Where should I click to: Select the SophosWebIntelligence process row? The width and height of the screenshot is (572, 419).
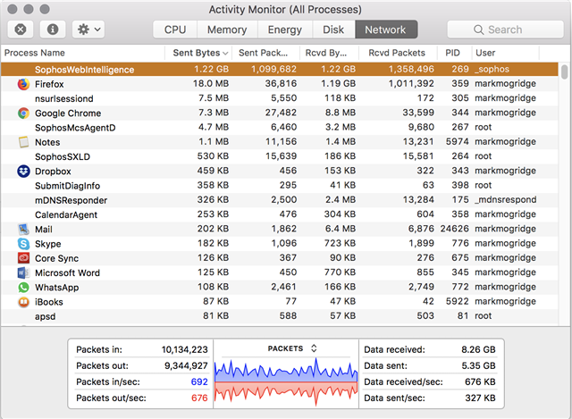[x=280, y=70]
